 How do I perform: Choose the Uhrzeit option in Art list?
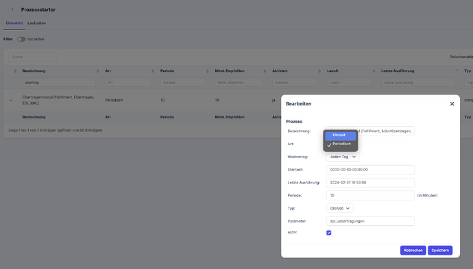340,136
